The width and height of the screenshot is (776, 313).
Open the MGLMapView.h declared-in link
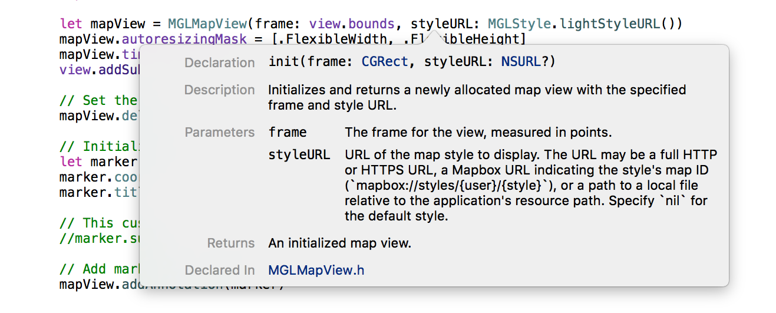tap(316, 270)
